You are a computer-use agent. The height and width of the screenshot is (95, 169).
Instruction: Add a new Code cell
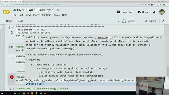7,21
